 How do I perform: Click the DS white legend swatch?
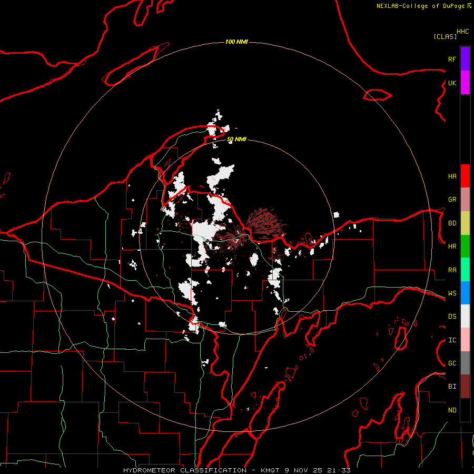click(465, 316)
